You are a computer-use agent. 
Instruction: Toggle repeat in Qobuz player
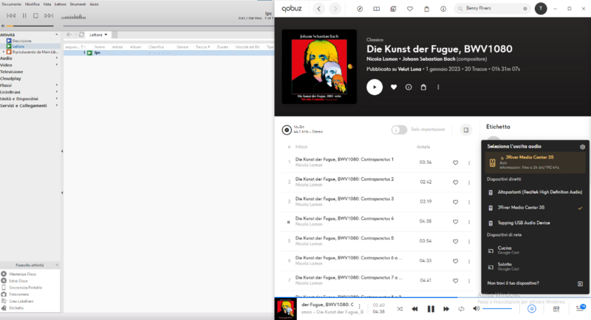tap(461, 309)
